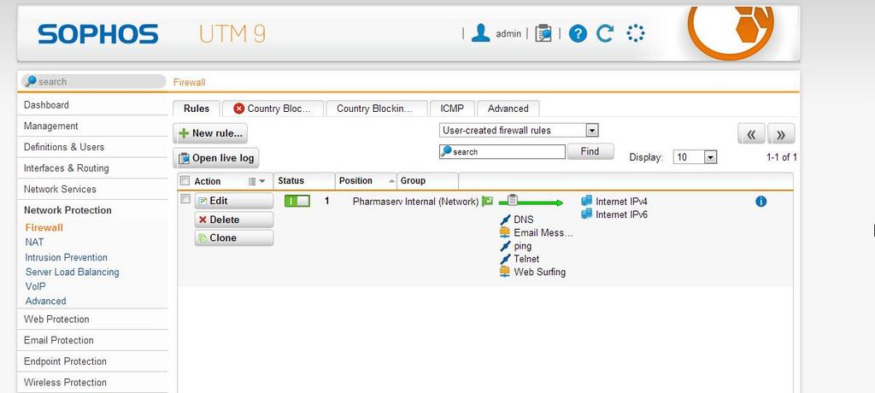
Task: Open the User-created firewall rules dropdown
Action: pyautogui.click(x=519, y=130)
